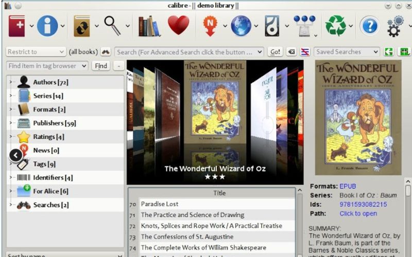Viewport: 412px width, 257px height.
Task: Click the search text input field
Action: 185,52
